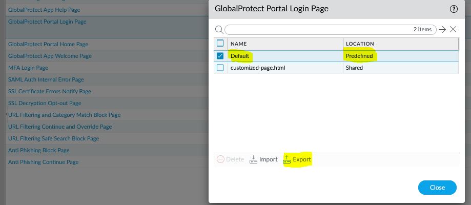Click the greyed Delete button
Viewport: 471px width, 205px height.
(x=231, y=159)
